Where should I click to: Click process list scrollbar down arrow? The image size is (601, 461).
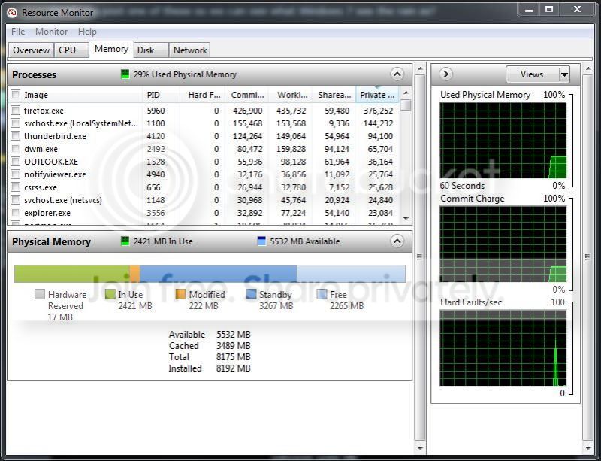click(406, 219)
